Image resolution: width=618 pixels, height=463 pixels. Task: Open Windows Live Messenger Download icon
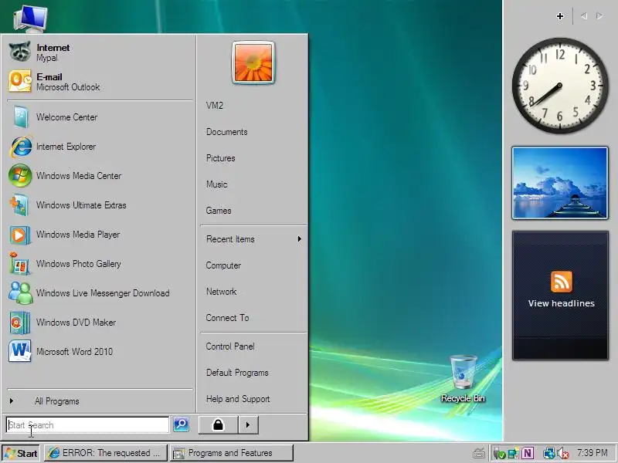click(21, 293)
